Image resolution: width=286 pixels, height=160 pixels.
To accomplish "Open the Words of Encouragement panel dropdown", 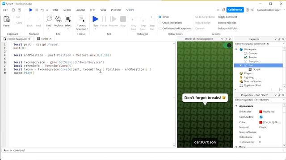I will point(222,39).
